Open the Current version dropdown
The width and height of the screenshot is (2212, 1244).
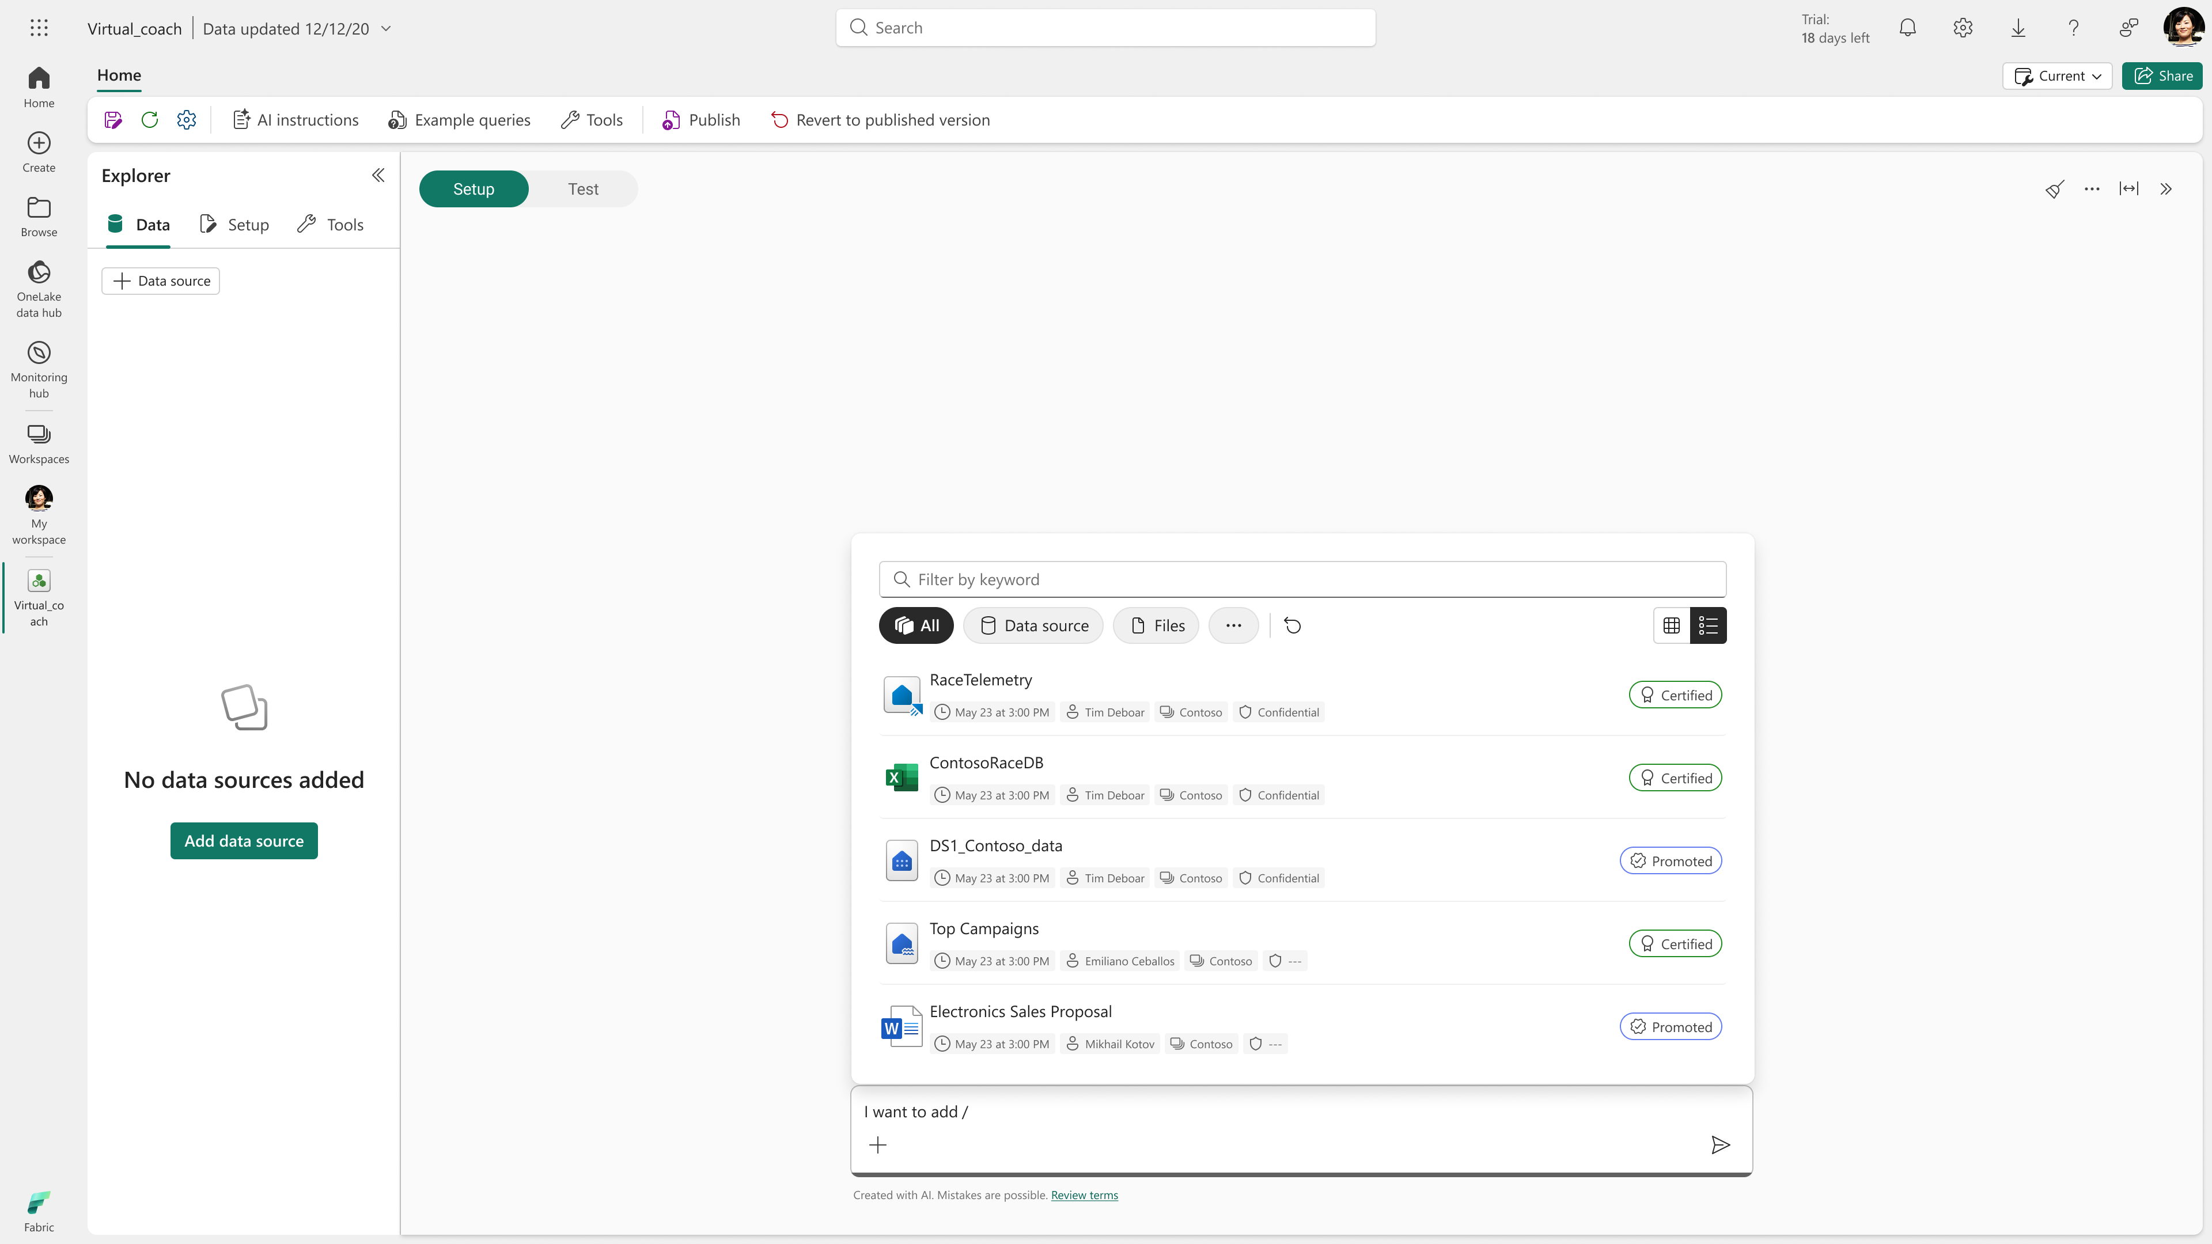2058,75
